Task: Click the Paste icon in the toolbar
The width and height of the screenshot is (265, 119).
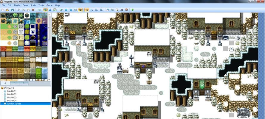Action: tap(28, 10)
